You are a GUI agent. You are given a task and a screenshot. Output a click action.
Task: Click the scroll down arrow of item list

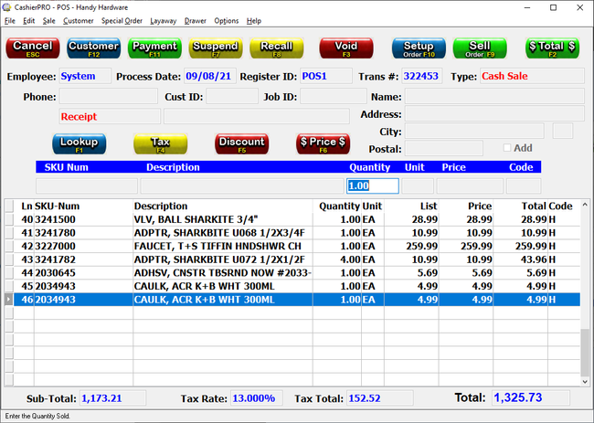pos(585,382)
